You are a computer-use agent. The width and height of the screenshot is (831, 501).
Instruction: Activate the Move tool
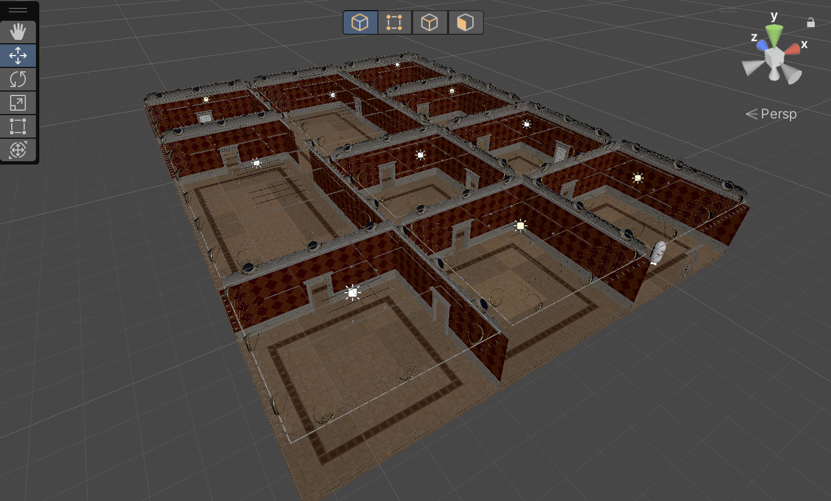[18, 56]
